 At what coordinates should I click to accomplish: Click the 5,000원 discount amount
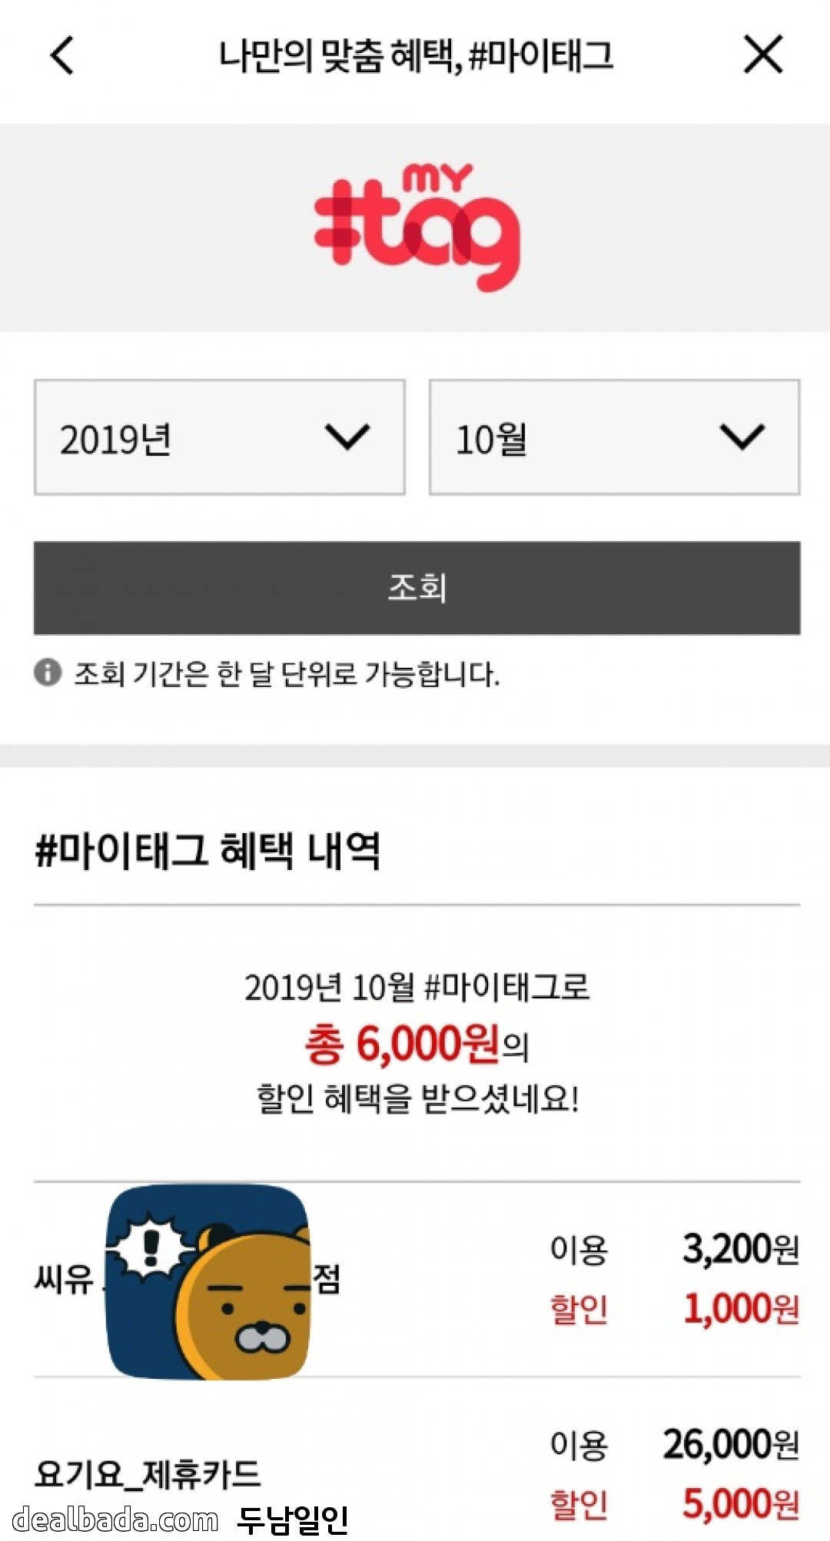[x=741, y=1504]
